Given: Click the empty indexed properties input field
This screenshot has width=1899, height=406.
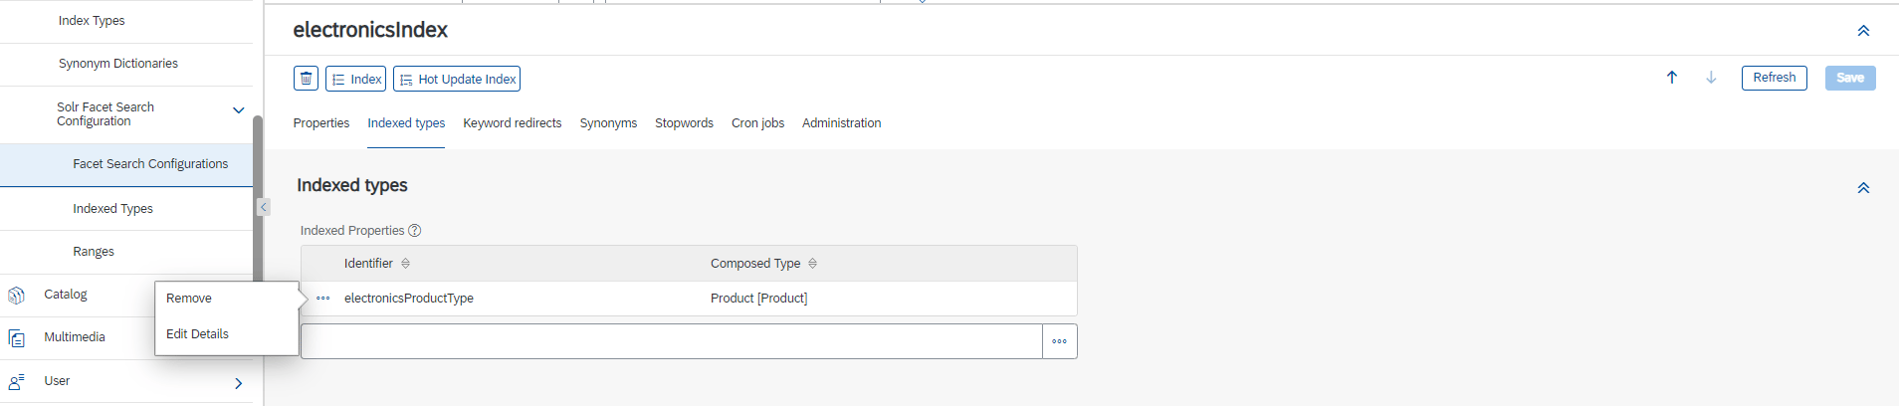Looking at the screenshot, I should point(672,341).
